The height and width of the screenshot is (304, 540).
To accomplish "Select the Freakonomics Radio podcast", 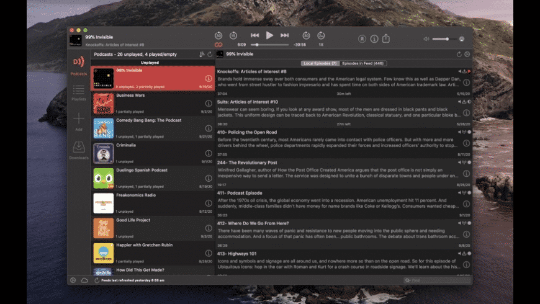I will click(x=153, y=203).
